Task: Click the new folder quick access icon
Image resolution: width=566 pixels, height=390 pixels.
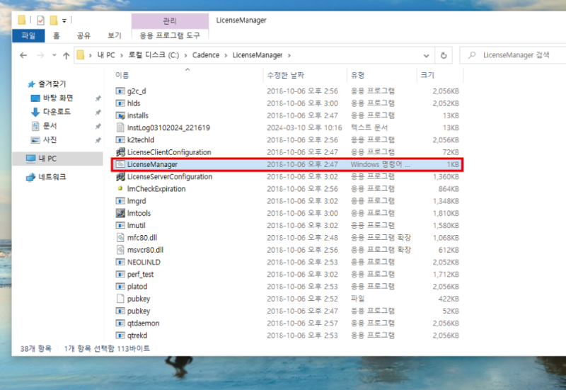Action: tap(54, 21)
